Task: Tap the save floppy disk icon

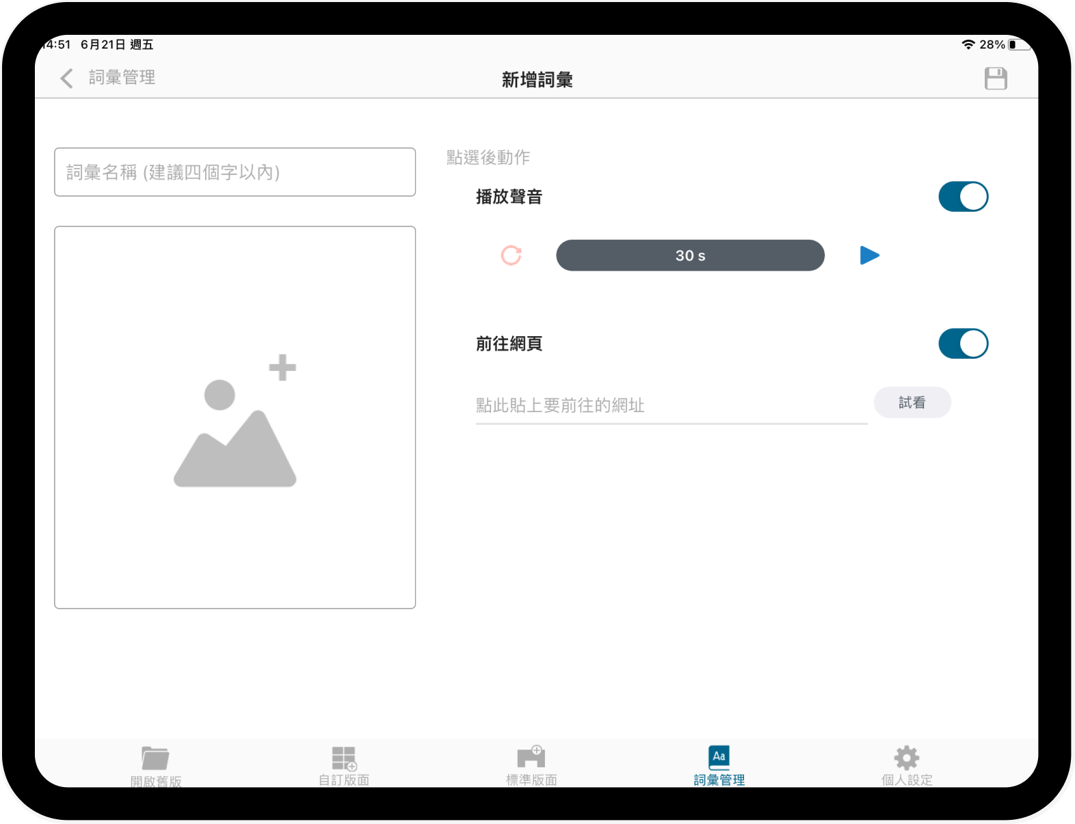Action: click(996, 79)
